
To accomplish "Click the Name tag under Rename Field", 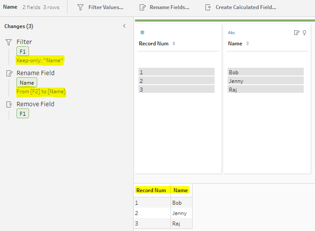I will pyautogui.click(x=27, y=82).
